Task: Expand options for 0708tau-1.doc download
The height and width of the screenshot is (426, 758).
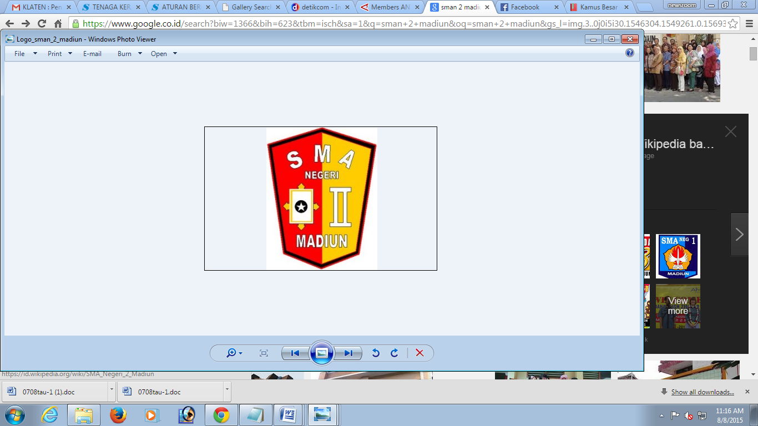Action: [x=227, y=392]
